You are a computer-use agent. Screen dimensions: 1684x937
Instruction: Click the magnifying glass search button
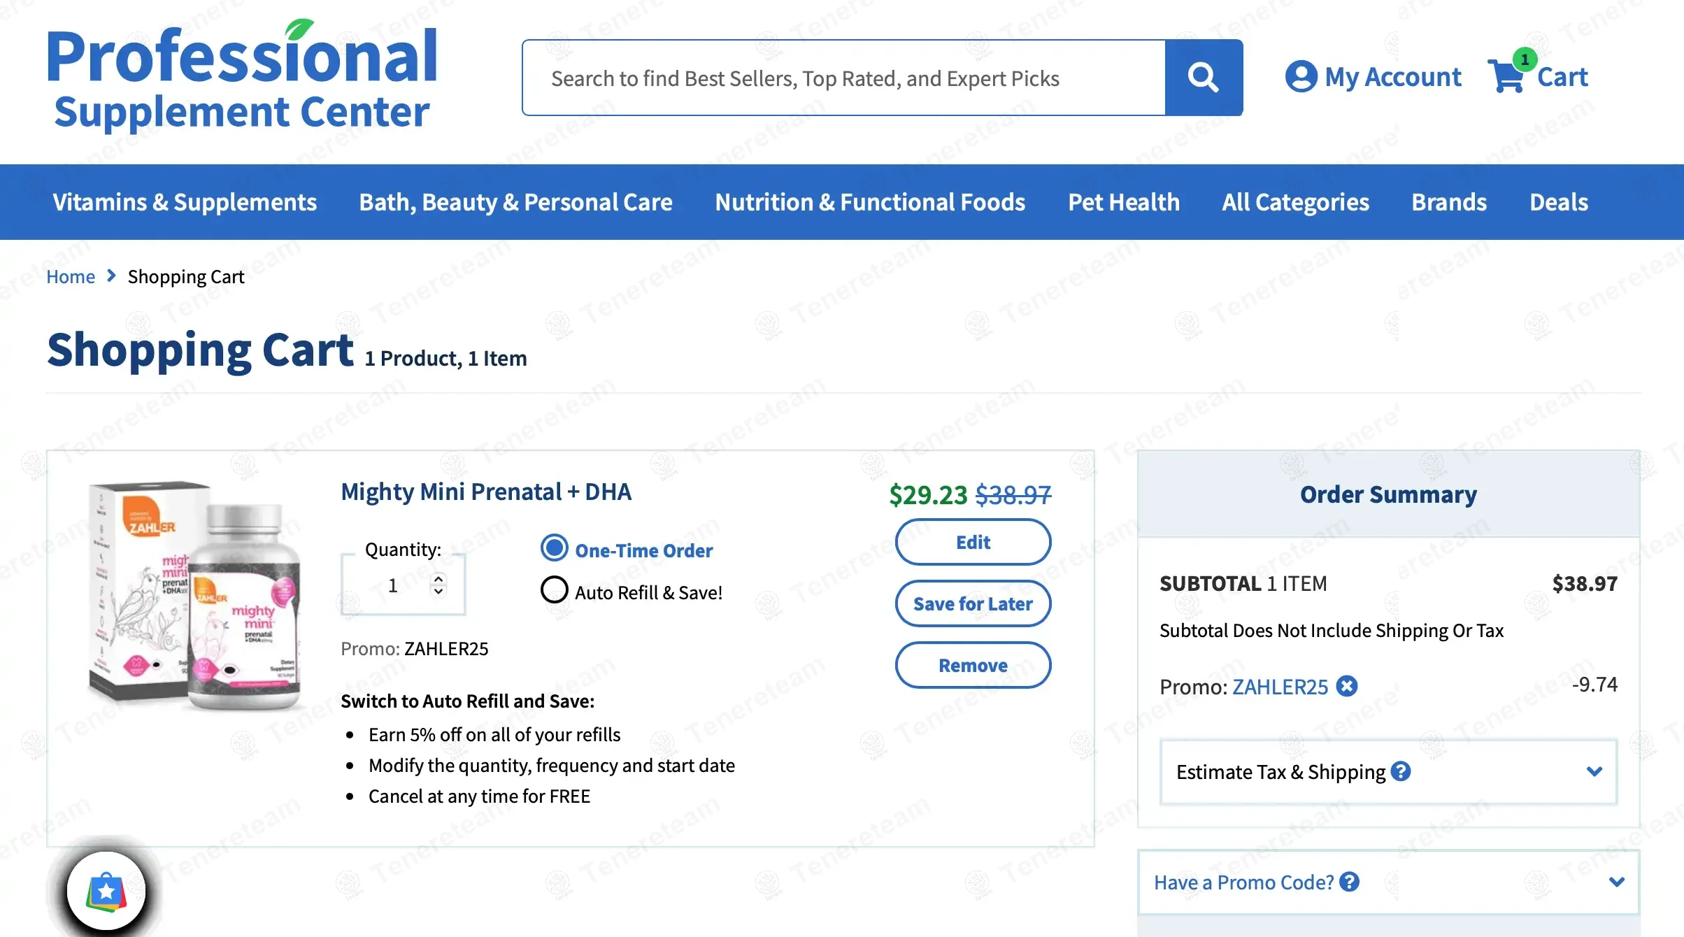tap(1203, 78)
